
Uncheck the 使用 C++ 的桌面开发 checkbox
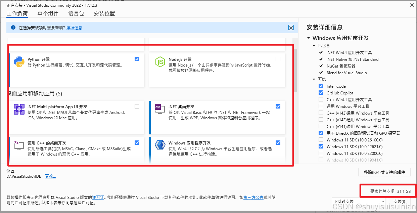137,142
